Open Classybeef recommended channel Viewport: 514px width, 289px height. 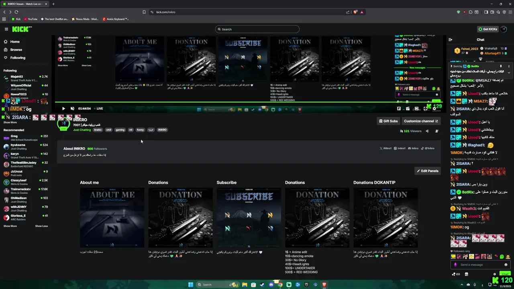point(26,182)
